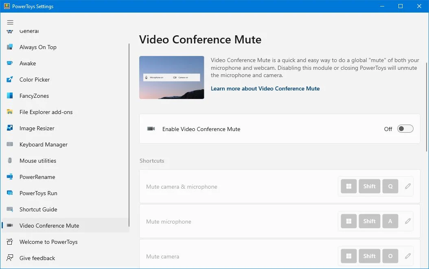The height and width of the screenshot is (269, 429).
Task: Click the main content vertical scrollbar
Action: click(427, 107)
